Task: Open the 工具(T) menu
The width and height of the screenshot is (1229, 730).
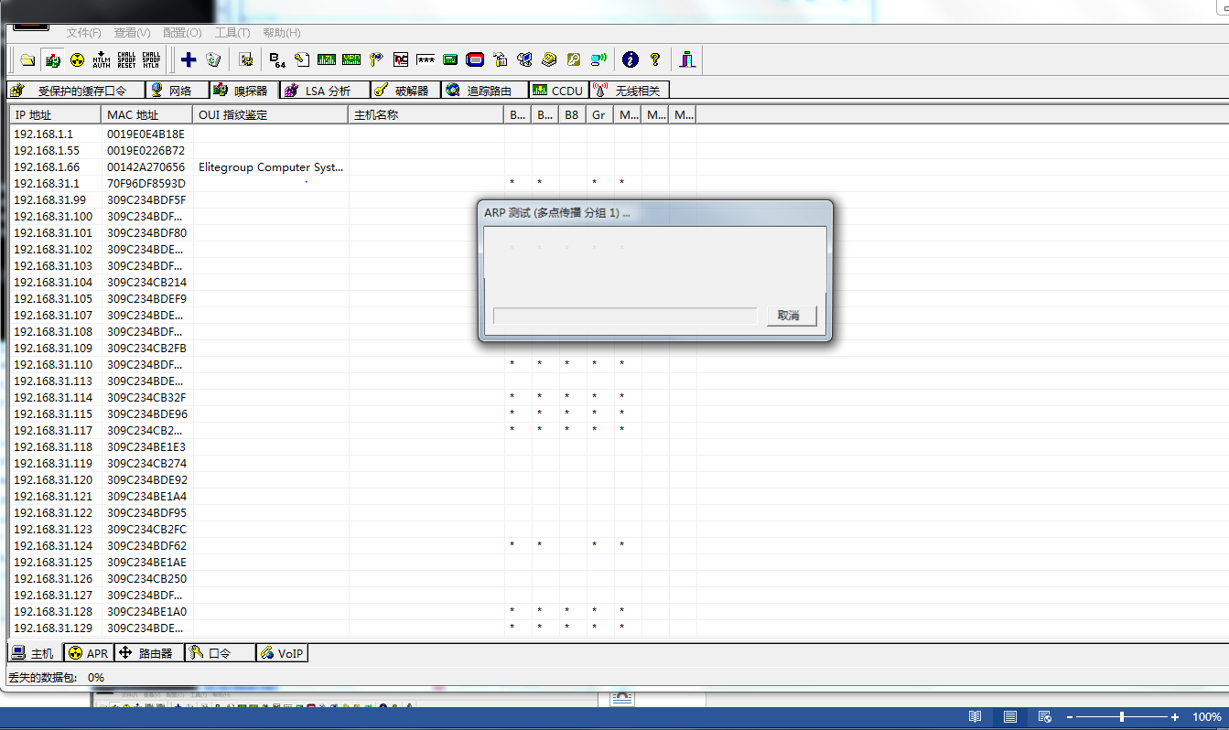Action: coord(232,33)
